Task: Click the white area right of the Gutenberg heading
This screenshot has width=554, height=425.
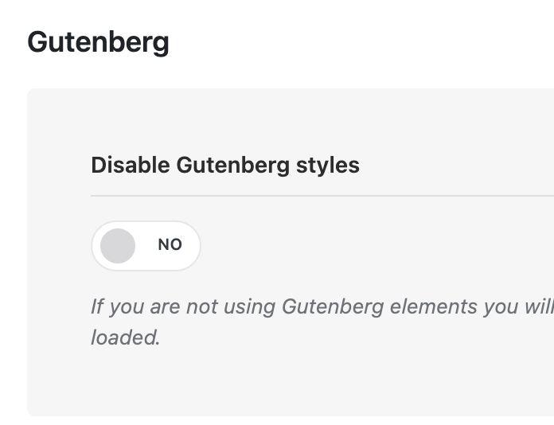Action: [x=358, y=42]
